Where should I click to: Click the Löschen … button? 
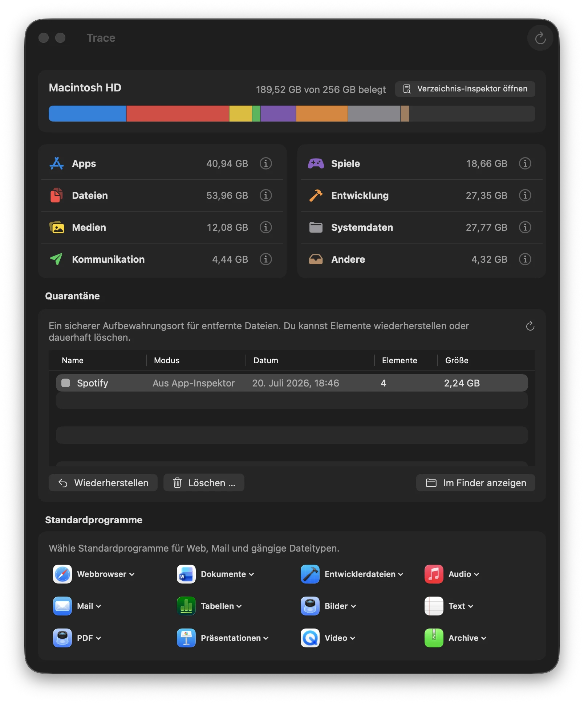204,483
